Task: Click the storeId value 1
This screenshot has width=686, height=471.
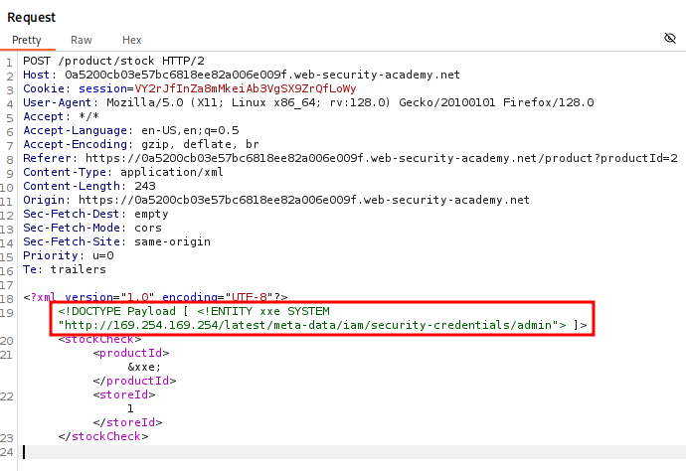Action: (x=130, y=409)
